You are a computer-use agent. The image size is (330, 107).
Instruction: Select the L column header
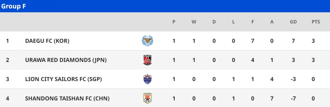pos(234,22)
